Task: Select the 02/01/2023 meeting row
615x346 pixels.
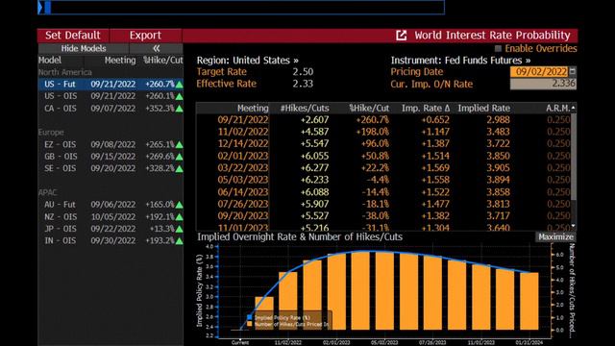Action: 383,156
